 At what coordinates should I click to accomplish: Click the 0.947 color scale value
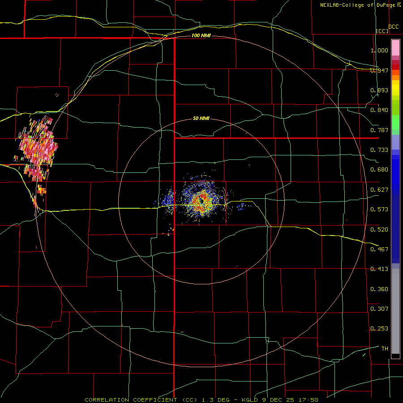(x=379, y=70)
